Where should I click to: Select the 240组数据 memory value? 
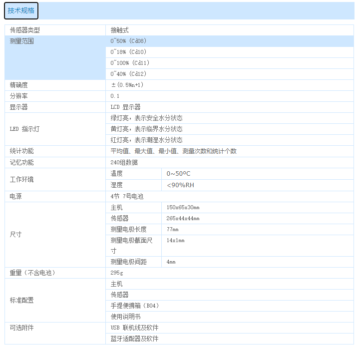click(x=124, y=162)
